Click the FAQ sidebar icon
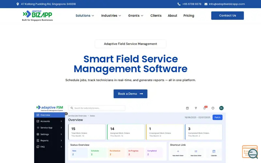This screenshot has height=163, width=261. pos(38,147)
